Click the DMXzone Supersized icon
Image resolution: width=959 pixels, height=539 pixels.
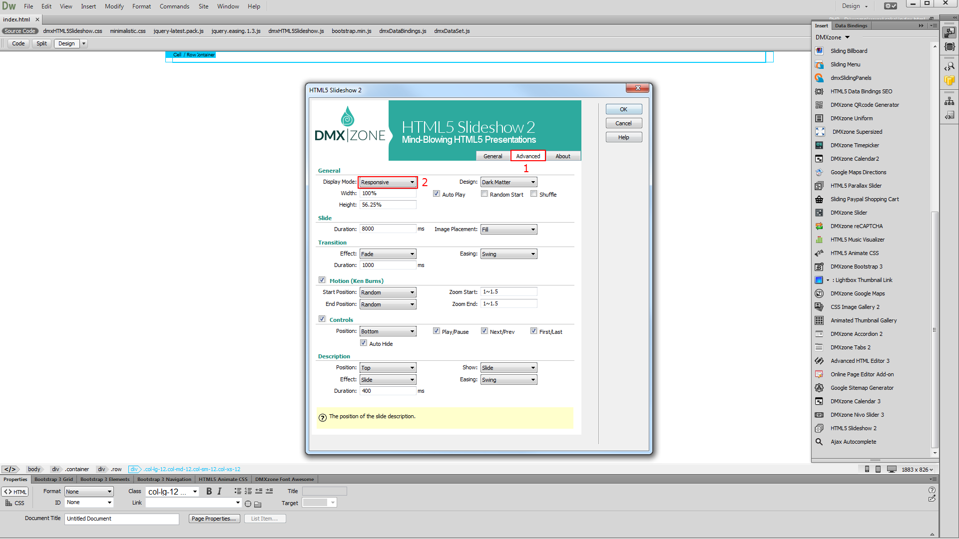tap(820, 132)
